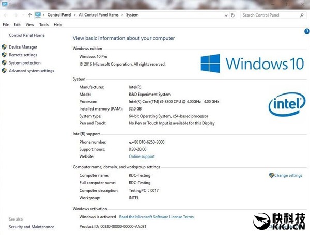Minimize the System window

pos(273,4)
